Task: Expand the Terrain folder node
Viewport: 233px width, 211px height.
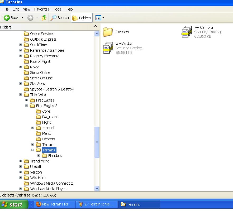Action: click(32, 144)
